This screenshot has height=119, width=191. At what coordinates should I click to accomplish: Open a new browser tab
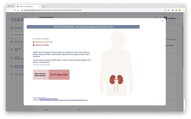[x=43, y=6]
